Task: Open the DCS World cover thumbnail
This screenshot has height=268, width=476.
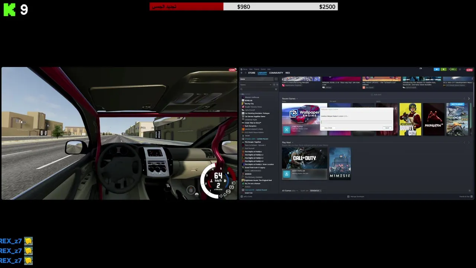Action: 457,119
